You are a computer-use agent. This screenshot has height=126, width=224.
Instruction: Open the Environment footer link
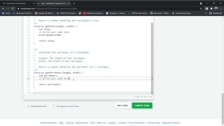[x=82, y=123]
